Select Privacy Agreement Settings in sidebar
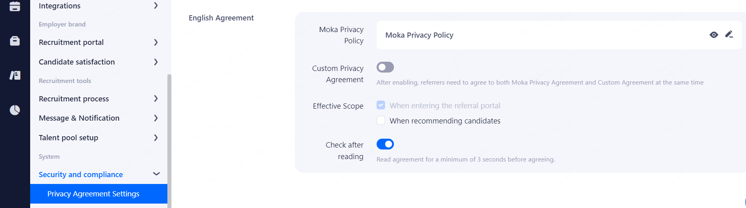The width and height of the screenshot is (746, 208). pyautogui.click(x=93, y=194)
